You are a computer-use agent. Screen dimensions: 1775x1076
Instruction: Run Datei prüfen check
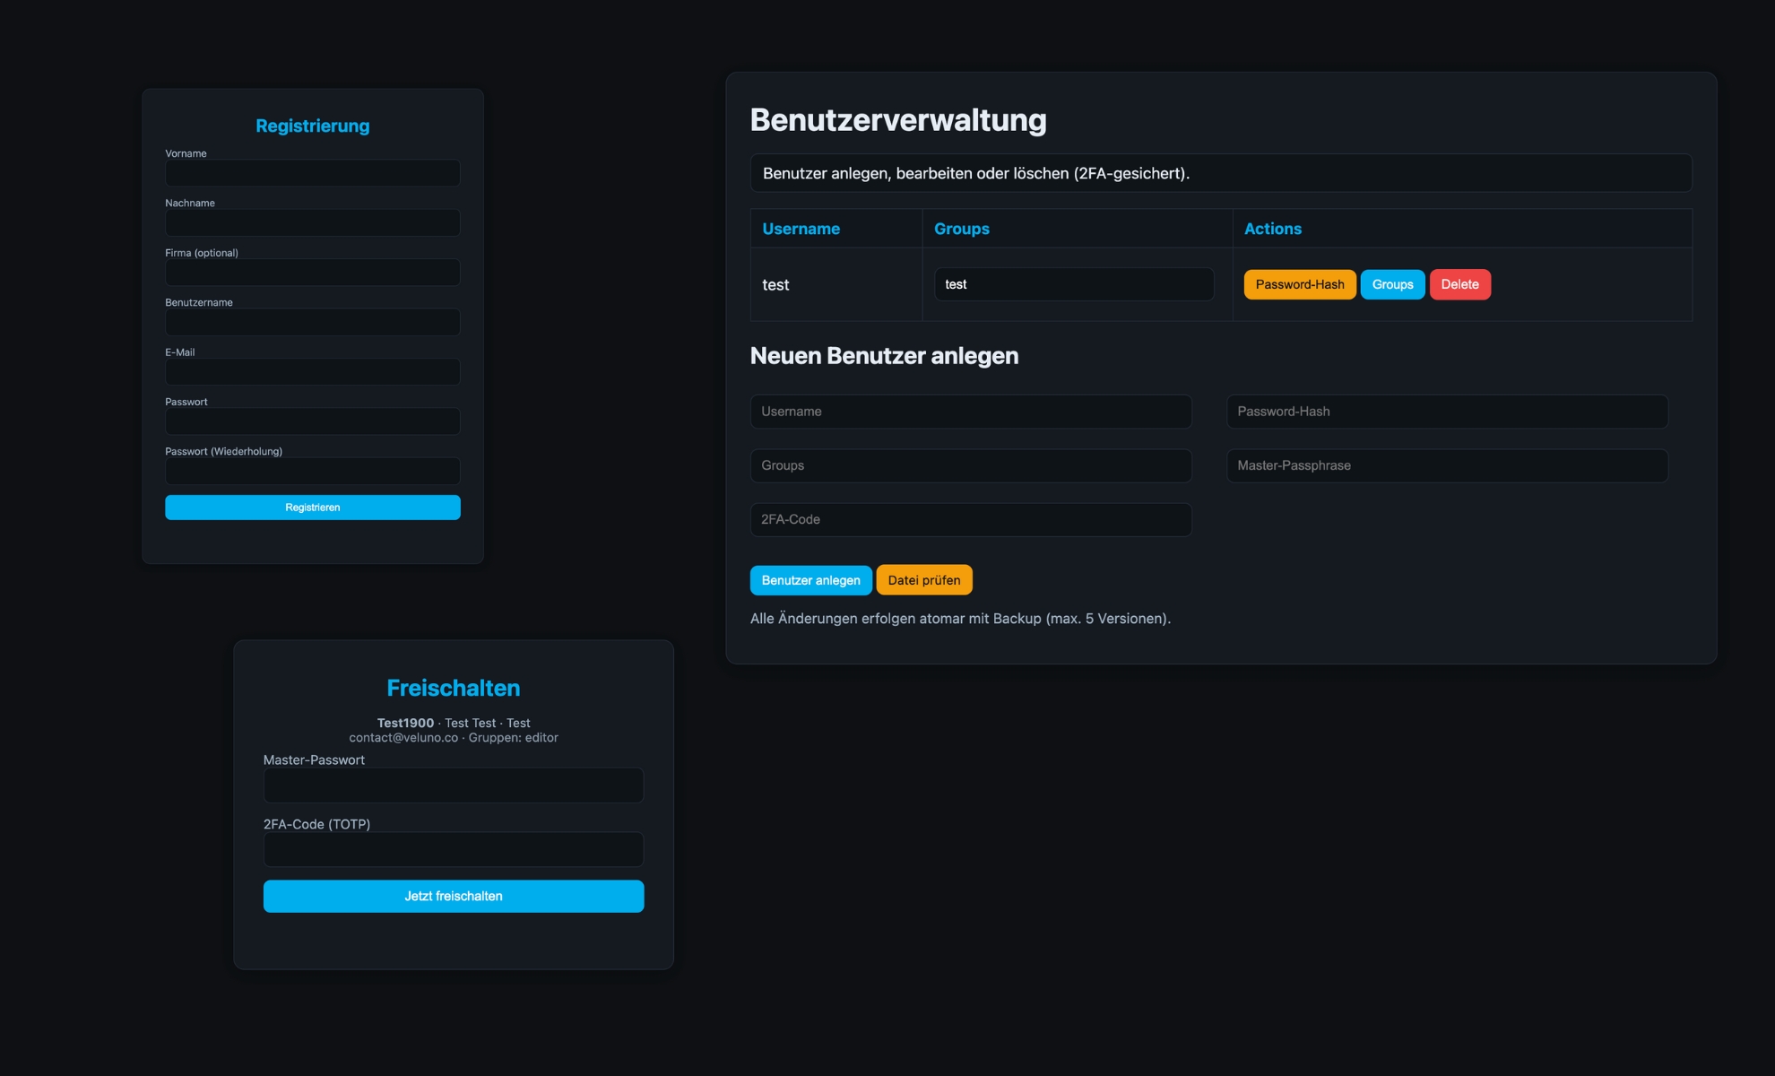coord(924,579)
